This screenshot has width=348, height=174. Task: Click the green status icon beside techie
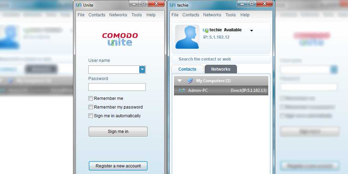point(206,30)
